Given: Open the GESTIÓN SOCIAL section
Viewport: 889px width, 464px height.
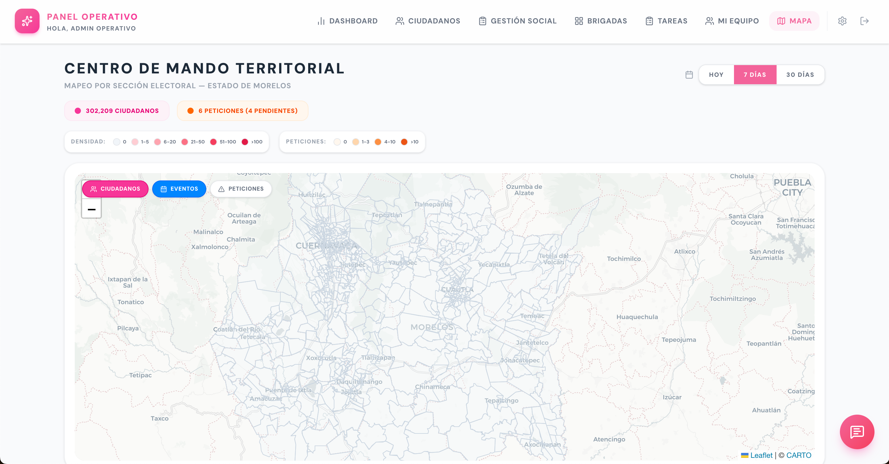Looking at the screenshot, I should (x=517, y=21).
